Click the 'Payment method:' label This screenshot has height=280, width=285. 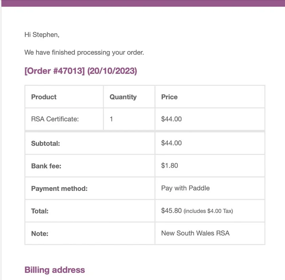[59, 189]
